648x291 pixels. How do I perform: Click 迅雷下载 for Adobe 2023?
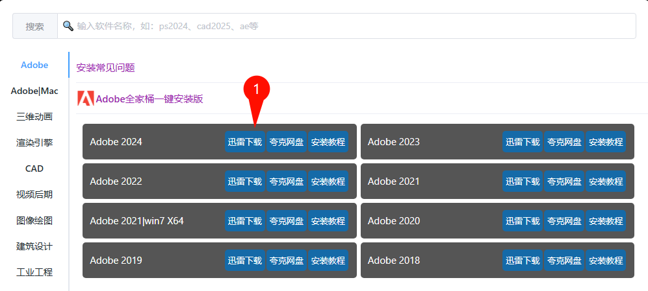[523, 142]
